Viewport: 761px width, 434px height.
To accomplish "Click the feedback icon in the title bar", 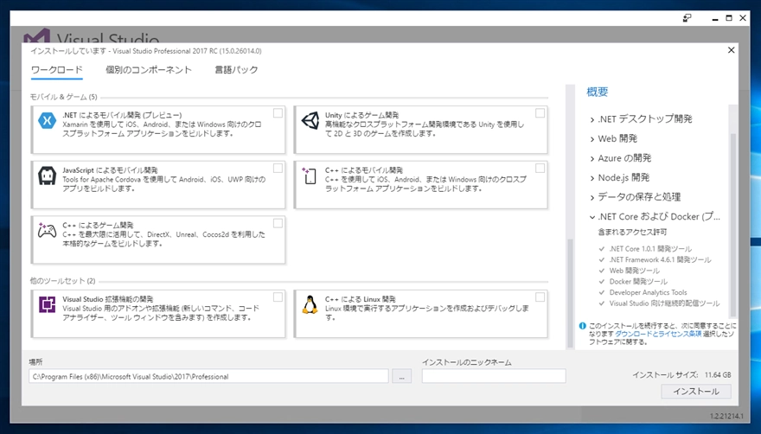I will (x=687, y=18).
